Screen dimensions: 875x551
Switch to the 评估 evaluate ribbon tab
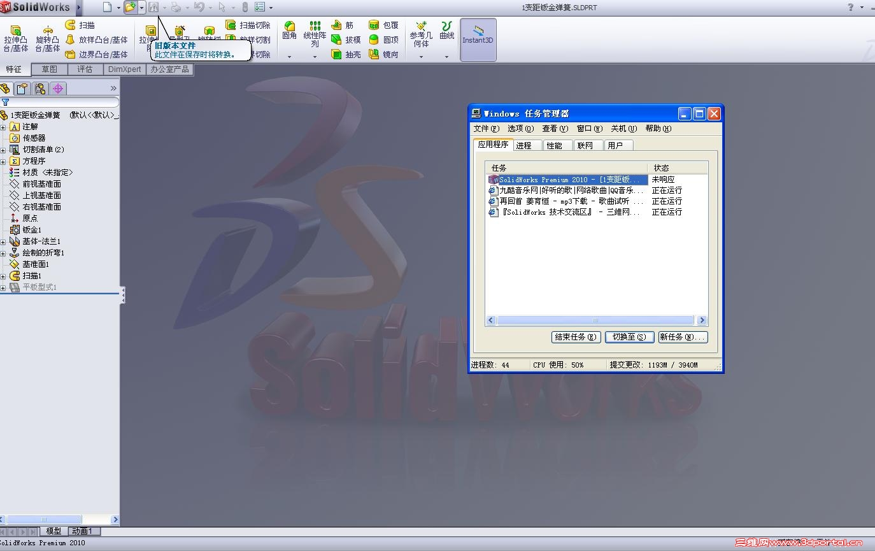[x=85, y=69]
